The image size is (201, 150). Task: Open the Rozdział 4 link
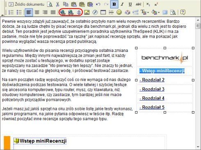pos(152,98)
